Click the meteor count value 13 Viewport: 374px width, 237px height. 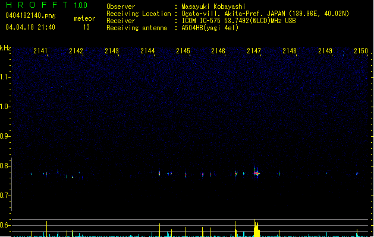[86, 27]
